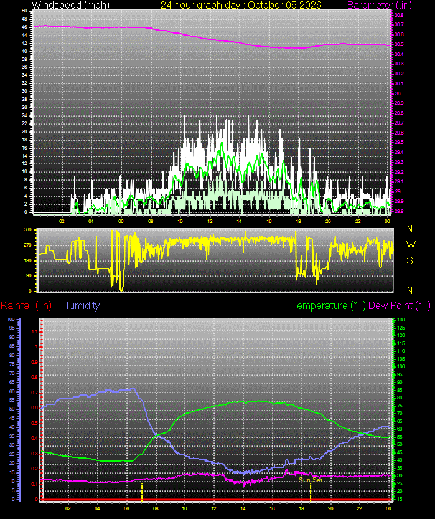The width and height of the screenshot is (435, 519).
Task: Click hour '10' on windspeed chart time axis
Action: 180,221
